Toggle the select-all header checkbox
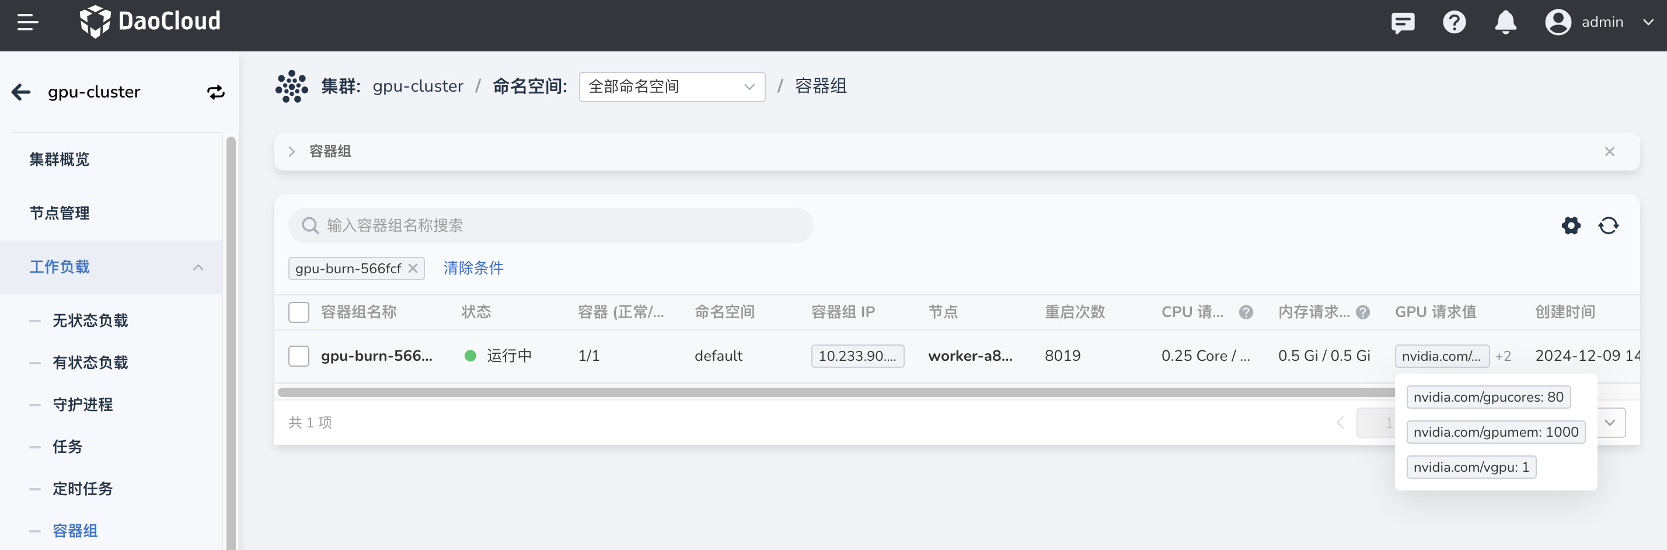 [298, 312]
